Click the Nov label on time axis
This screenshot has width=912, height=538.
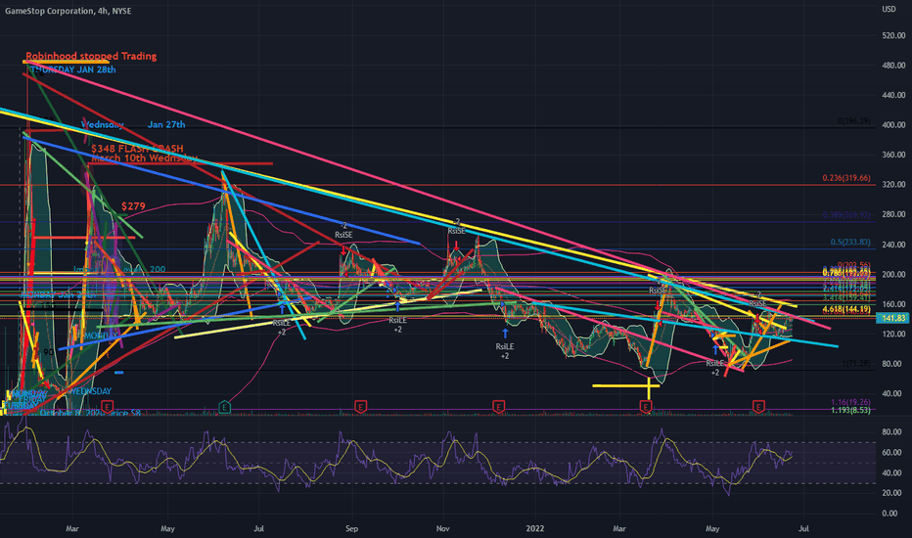coord(442,528)
